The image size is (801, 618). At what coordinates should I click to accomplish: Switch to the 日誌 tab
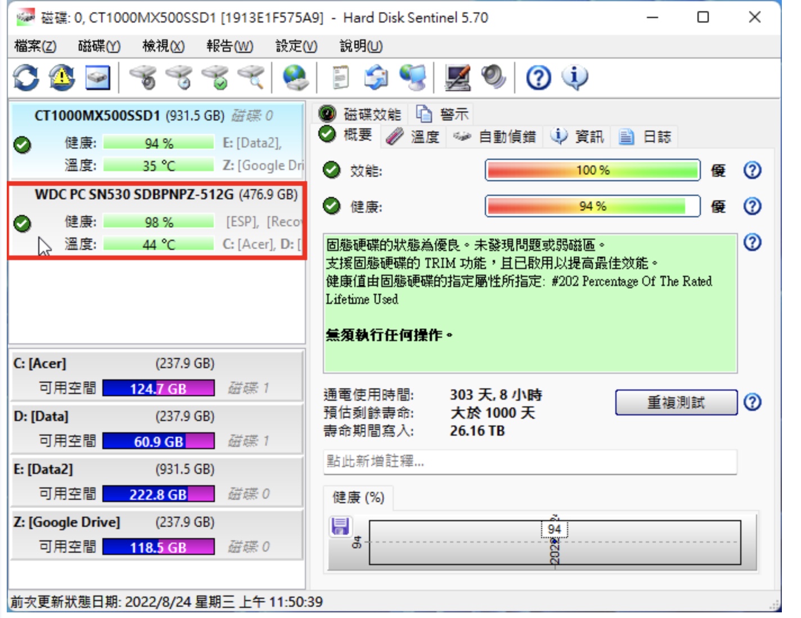[645, 136]
